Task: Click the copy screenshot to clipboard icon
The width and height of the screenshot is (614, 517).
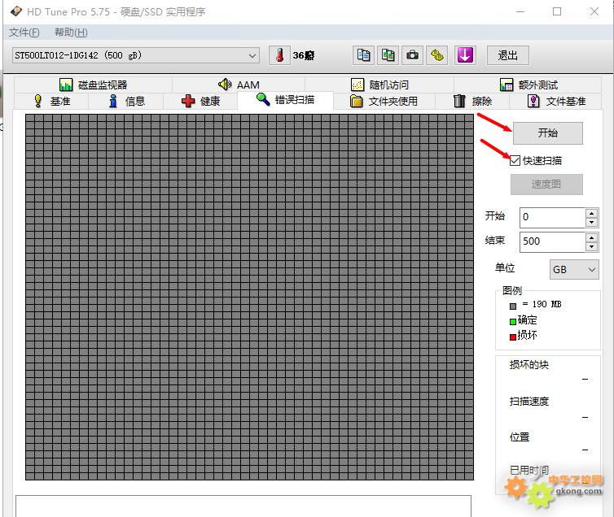Action: click(388, 55)
